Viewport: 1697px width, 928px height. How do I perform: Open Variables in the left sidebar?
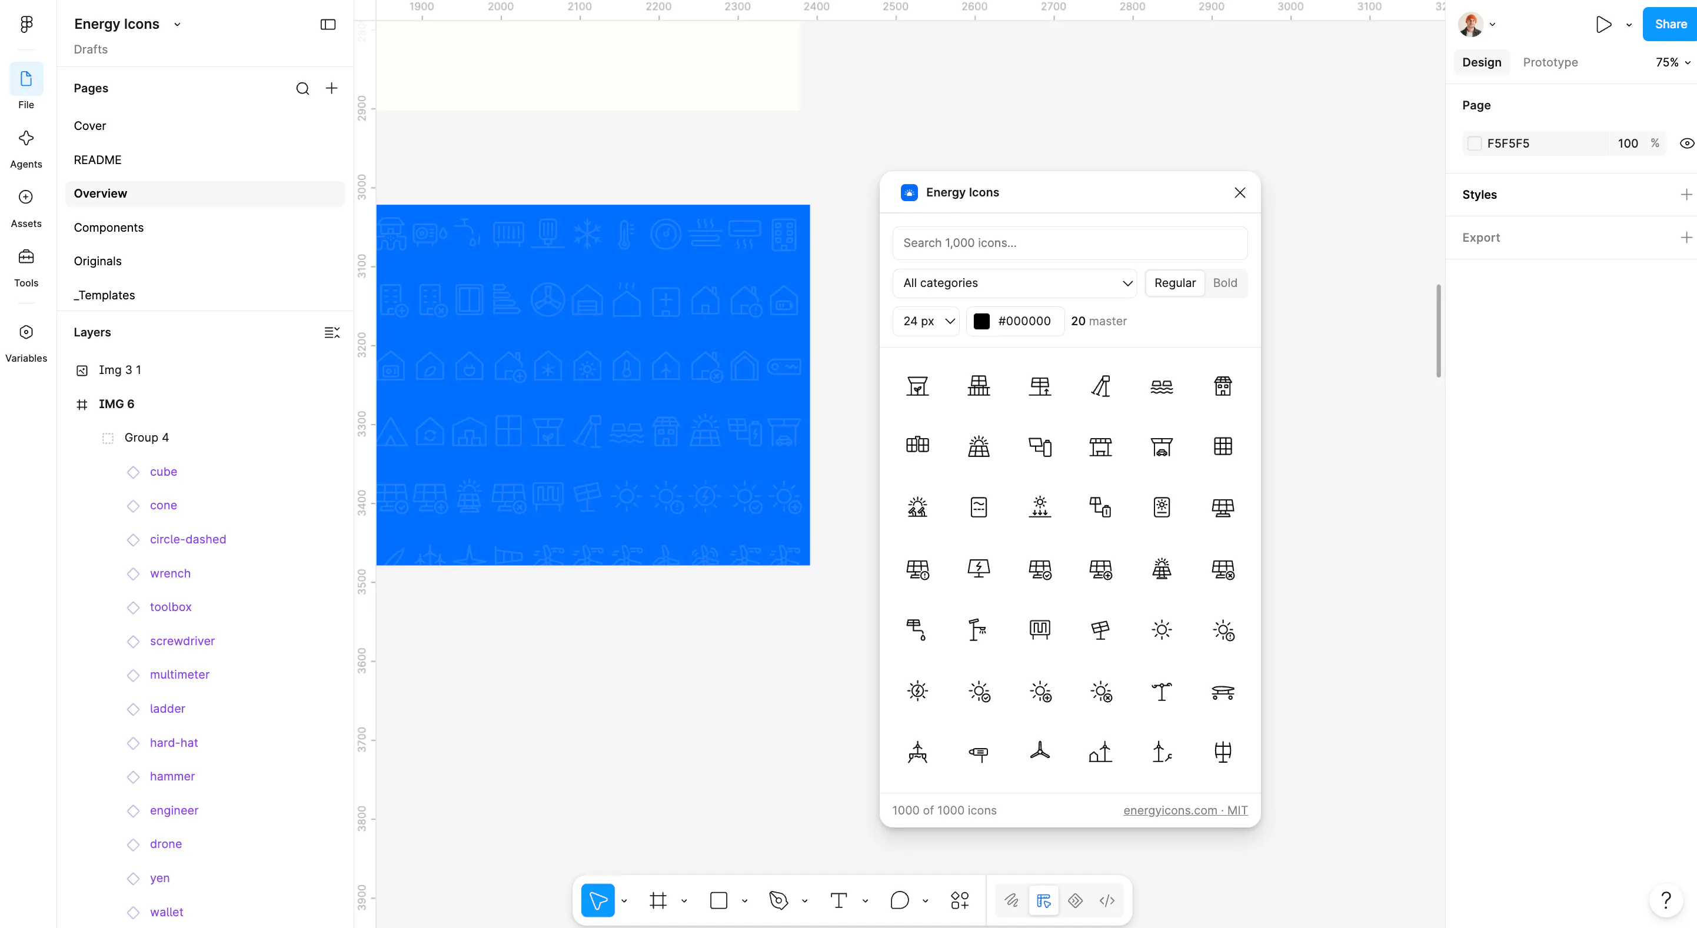[x=26, y=342]
